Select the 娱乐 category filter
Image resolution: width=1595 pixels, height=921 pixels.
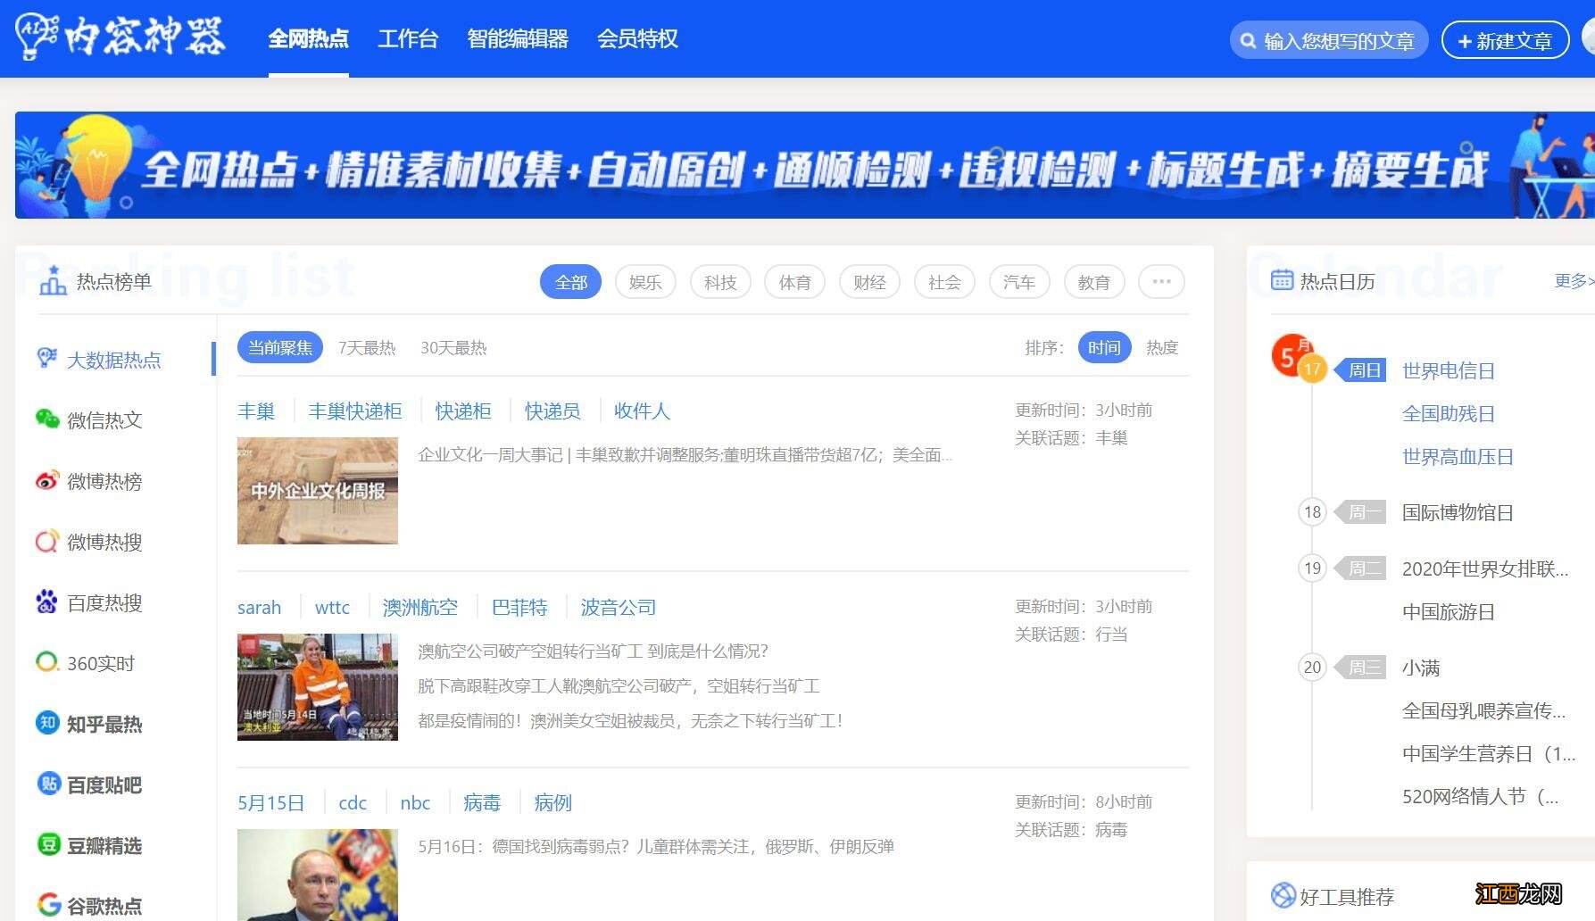click(645, 282)
